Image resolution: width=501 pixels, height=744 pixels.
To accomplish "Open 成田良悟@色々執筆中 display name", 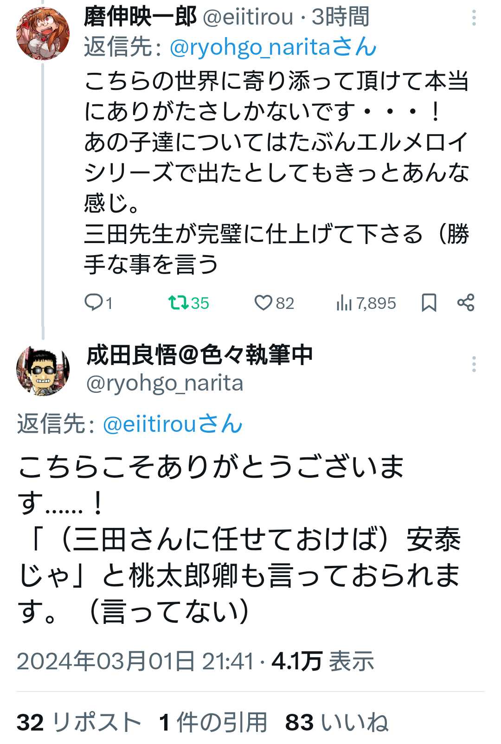I will [x=199, y=356].
